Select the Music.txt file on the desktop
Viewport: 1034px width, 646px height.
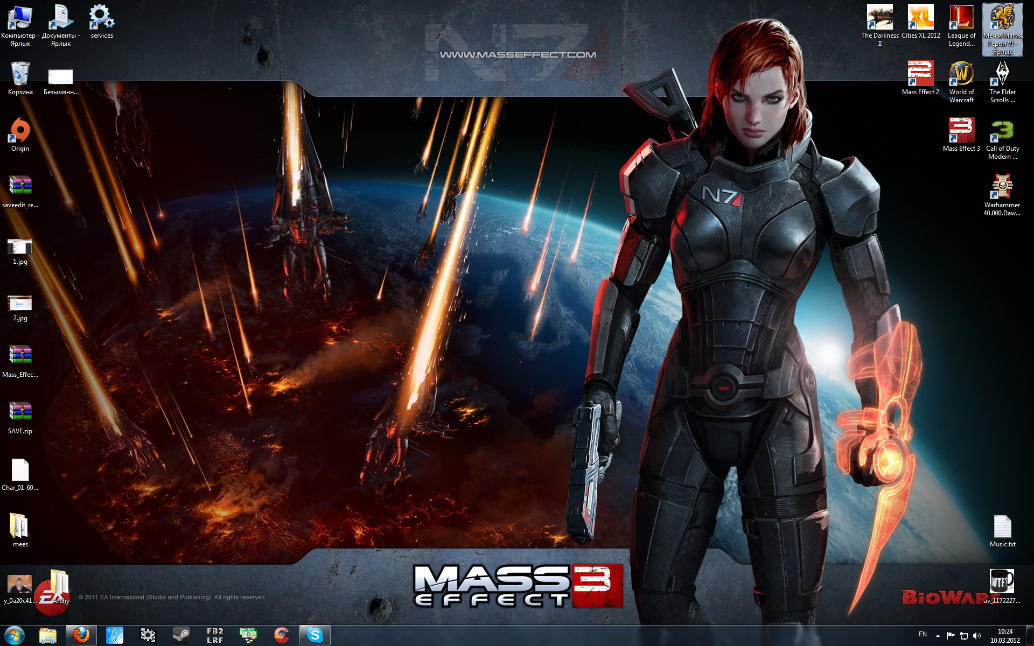pyautogui.click(x=1002, y=530)
